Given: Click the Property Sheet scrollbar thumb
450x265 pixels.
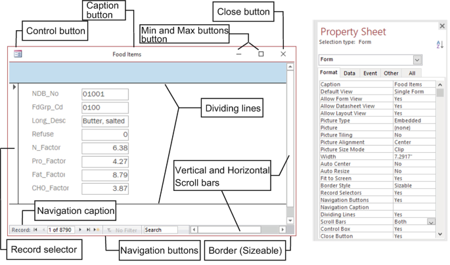Looking at the screenshot, I should click(x=440, y=92).
